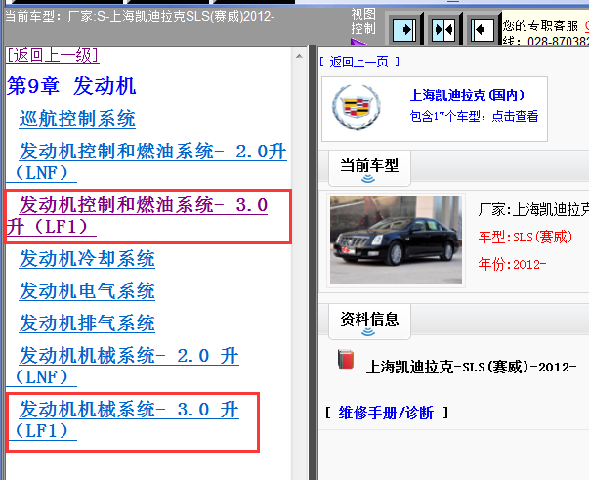Click the 车型:SLS(赛威) text
Screen dimensions: 589x480
tap(526, 237)
